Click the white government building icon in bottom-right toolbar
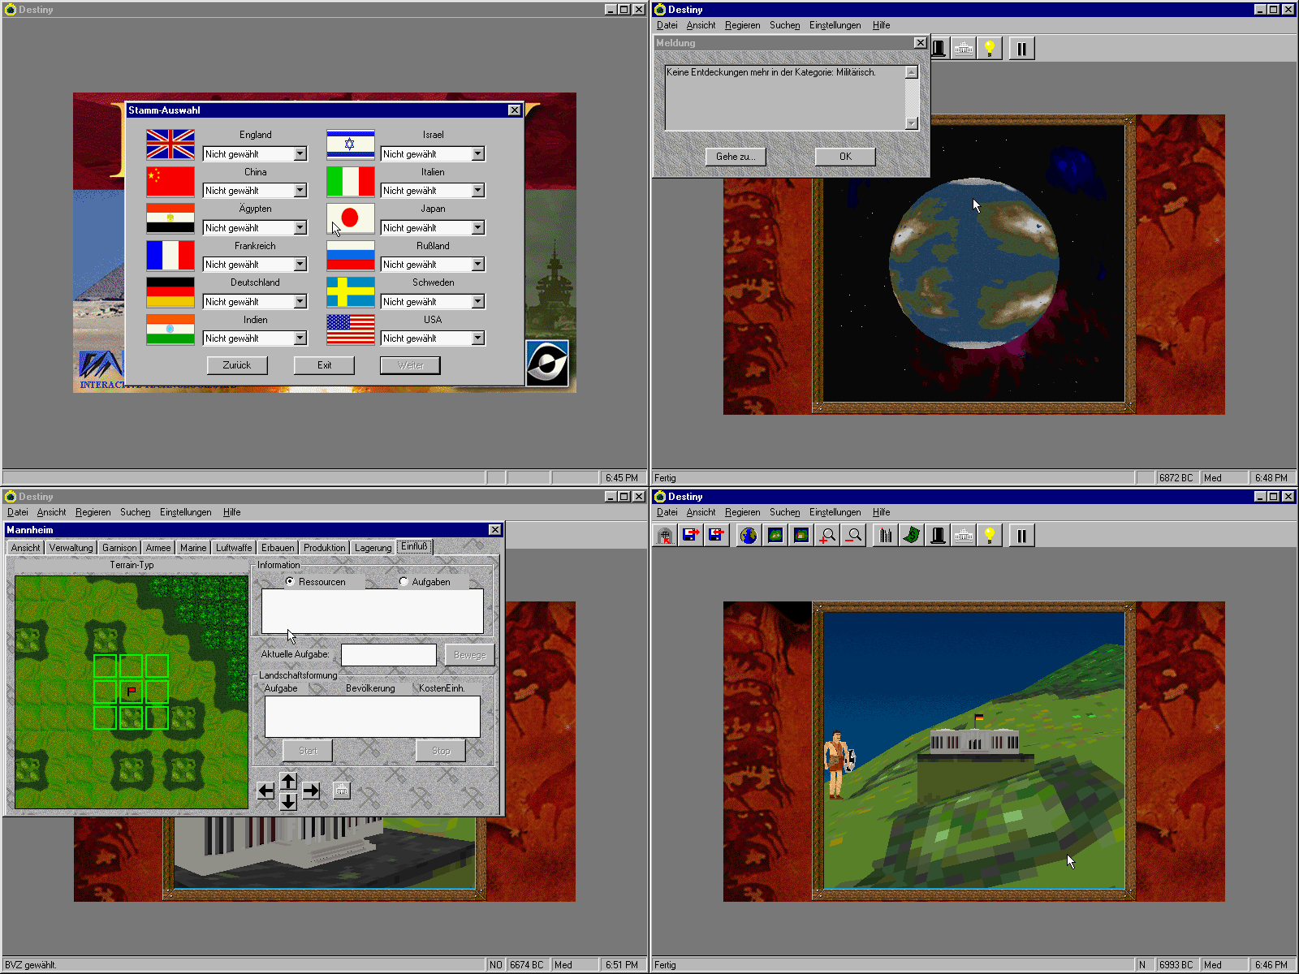Image resolution: width=1299 pixels, height=974 pixels. 964,536
